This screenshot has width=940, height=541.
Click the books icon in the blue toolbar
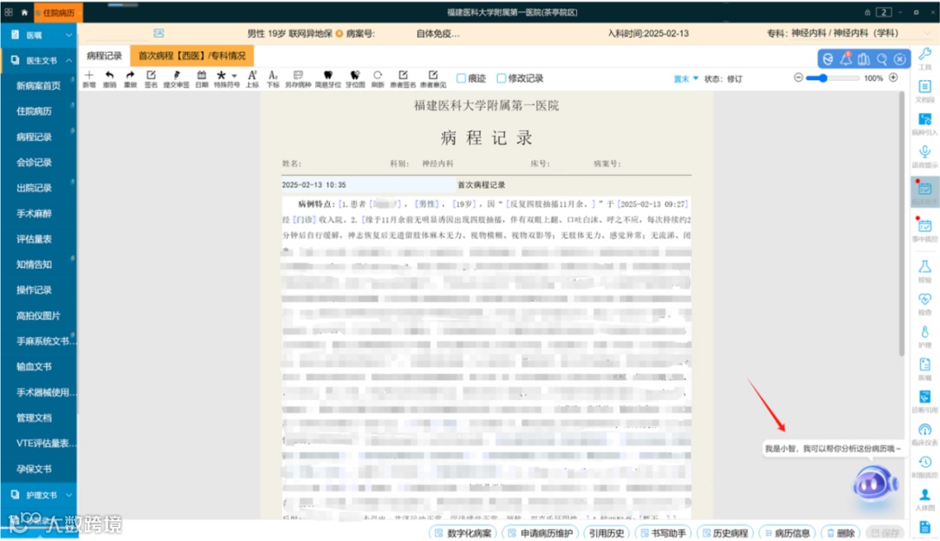(864, 59)
